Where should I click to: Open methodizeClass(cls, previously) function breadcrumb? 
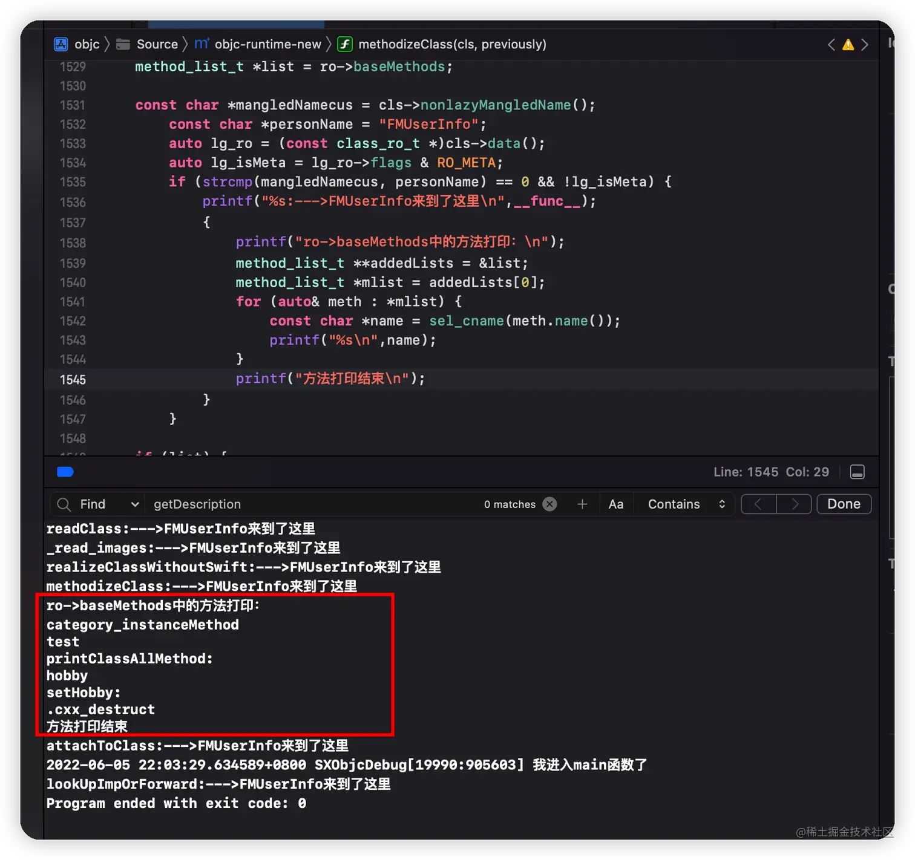click(442, 44)
